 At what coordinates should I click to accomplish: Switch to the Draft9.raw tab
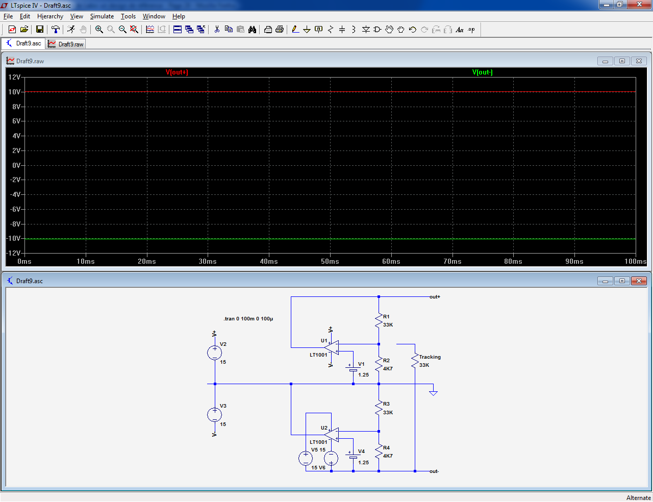click(x=66, y=44)
